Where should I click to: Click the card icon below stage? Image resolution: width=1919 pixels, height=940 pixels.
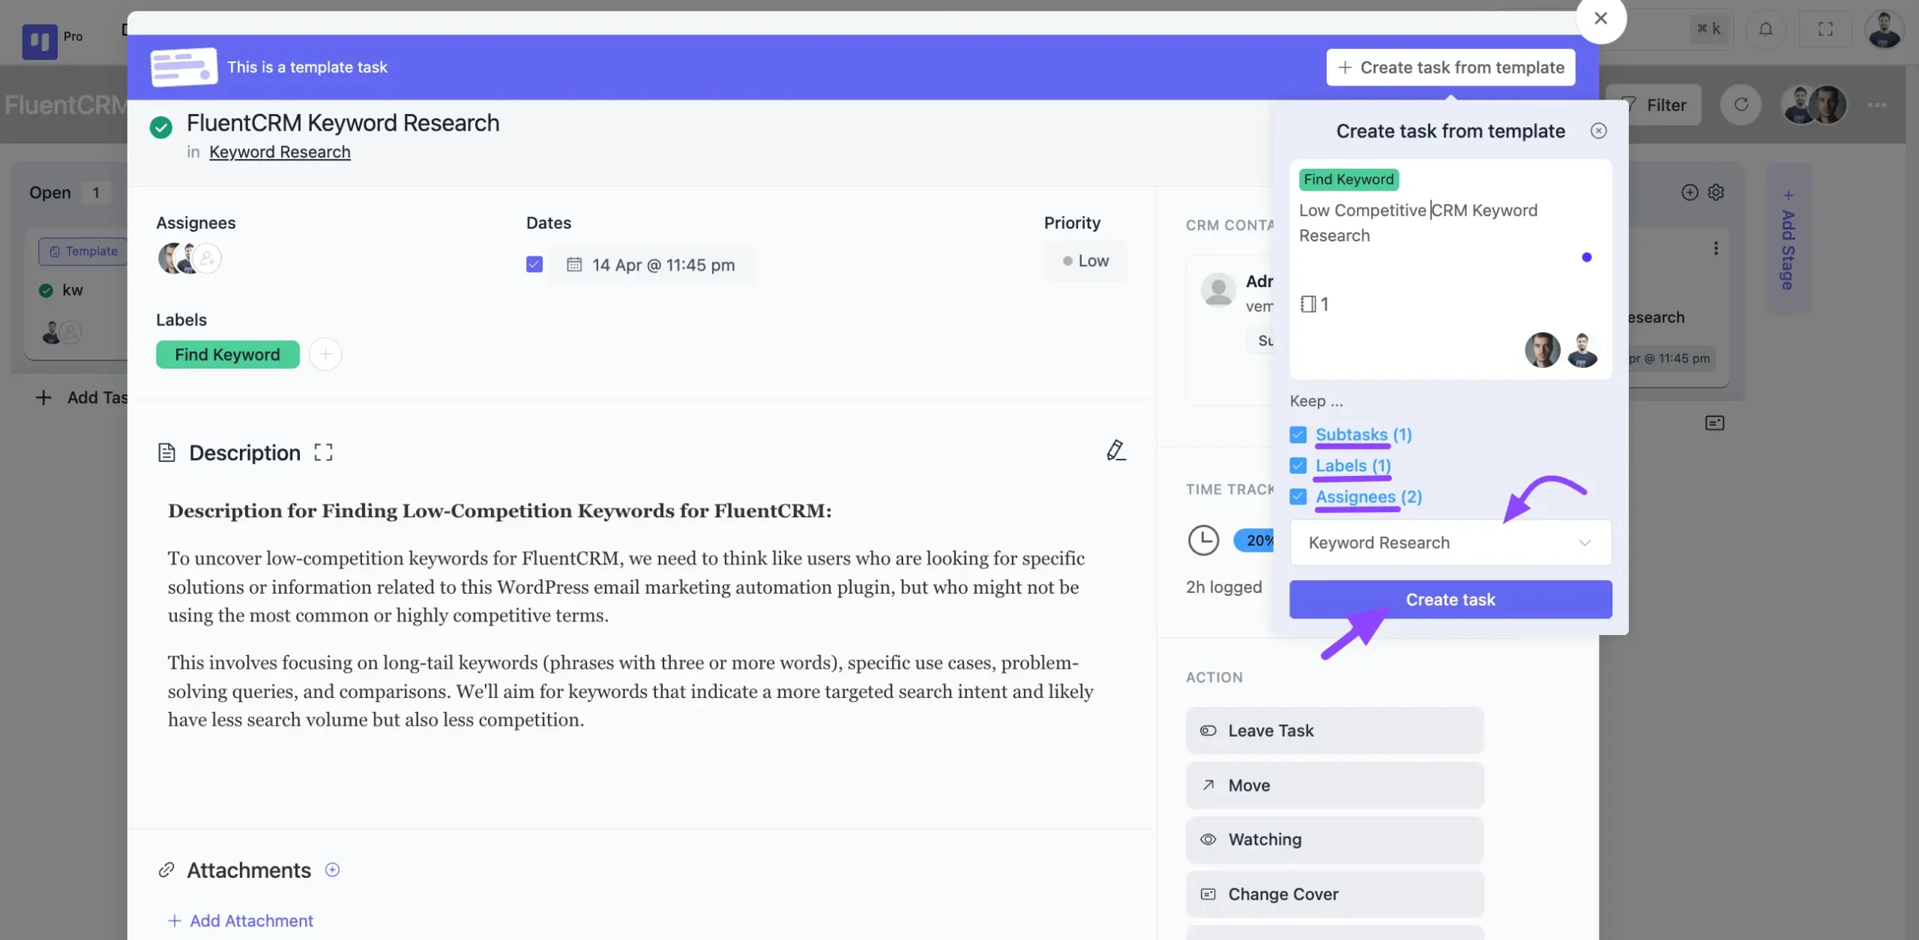1714,424
